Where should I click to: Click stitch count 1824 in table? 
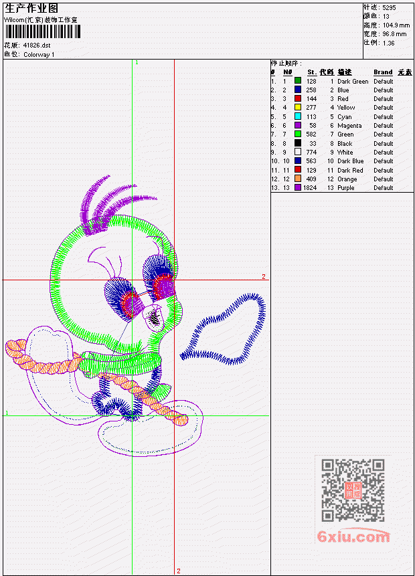pos(310,188)
